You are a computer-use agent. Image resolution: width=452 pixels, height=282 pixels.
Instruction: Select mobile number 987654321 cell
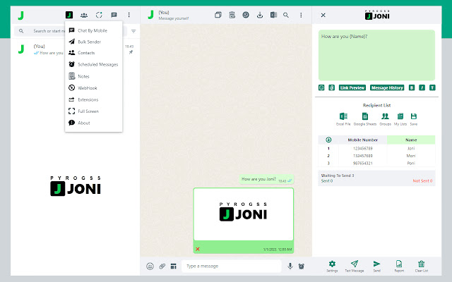click(x=362, y=163)
